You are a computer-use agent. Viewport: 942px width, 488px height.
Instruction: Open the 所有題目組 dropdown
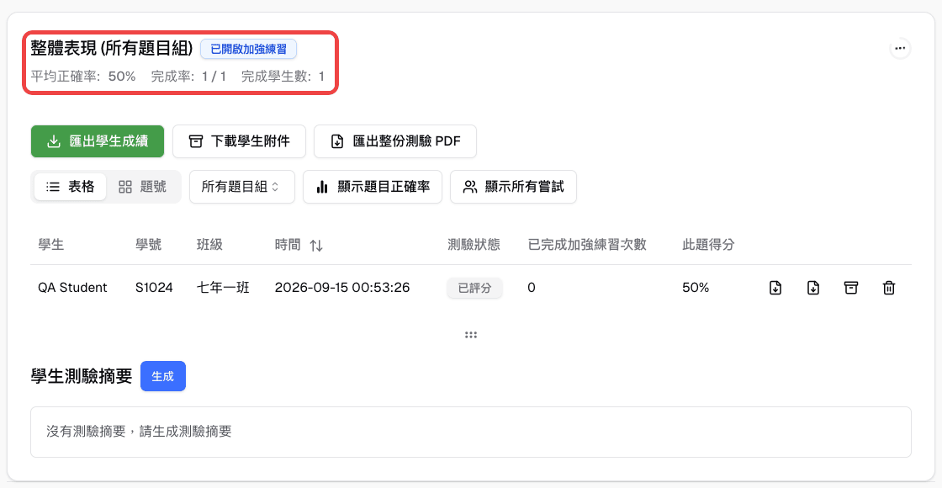(x=242, y=187)
